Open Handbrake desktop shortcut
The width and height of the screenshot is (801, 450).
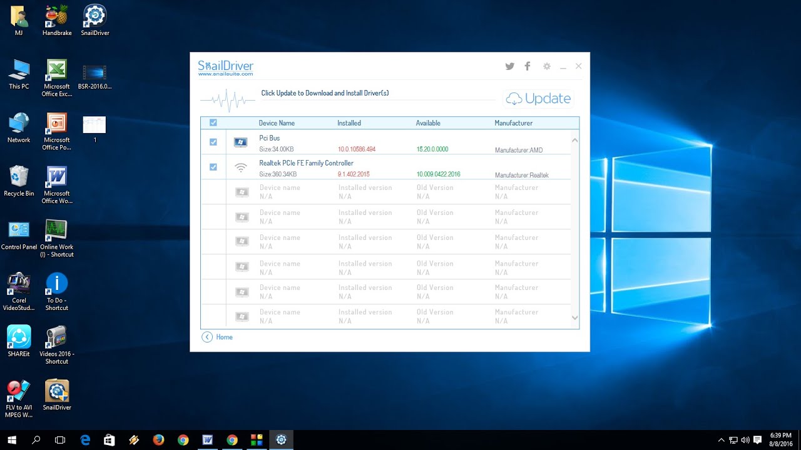(x=57, y=21)
